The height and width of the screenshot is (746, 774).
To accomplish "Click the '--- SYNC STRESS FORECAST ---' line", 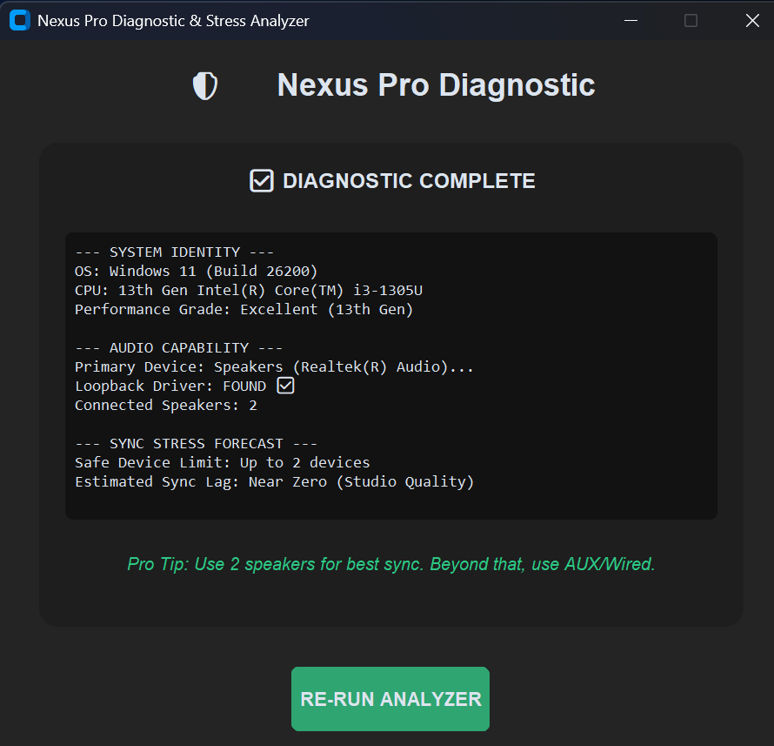I will tap(196, 444).
